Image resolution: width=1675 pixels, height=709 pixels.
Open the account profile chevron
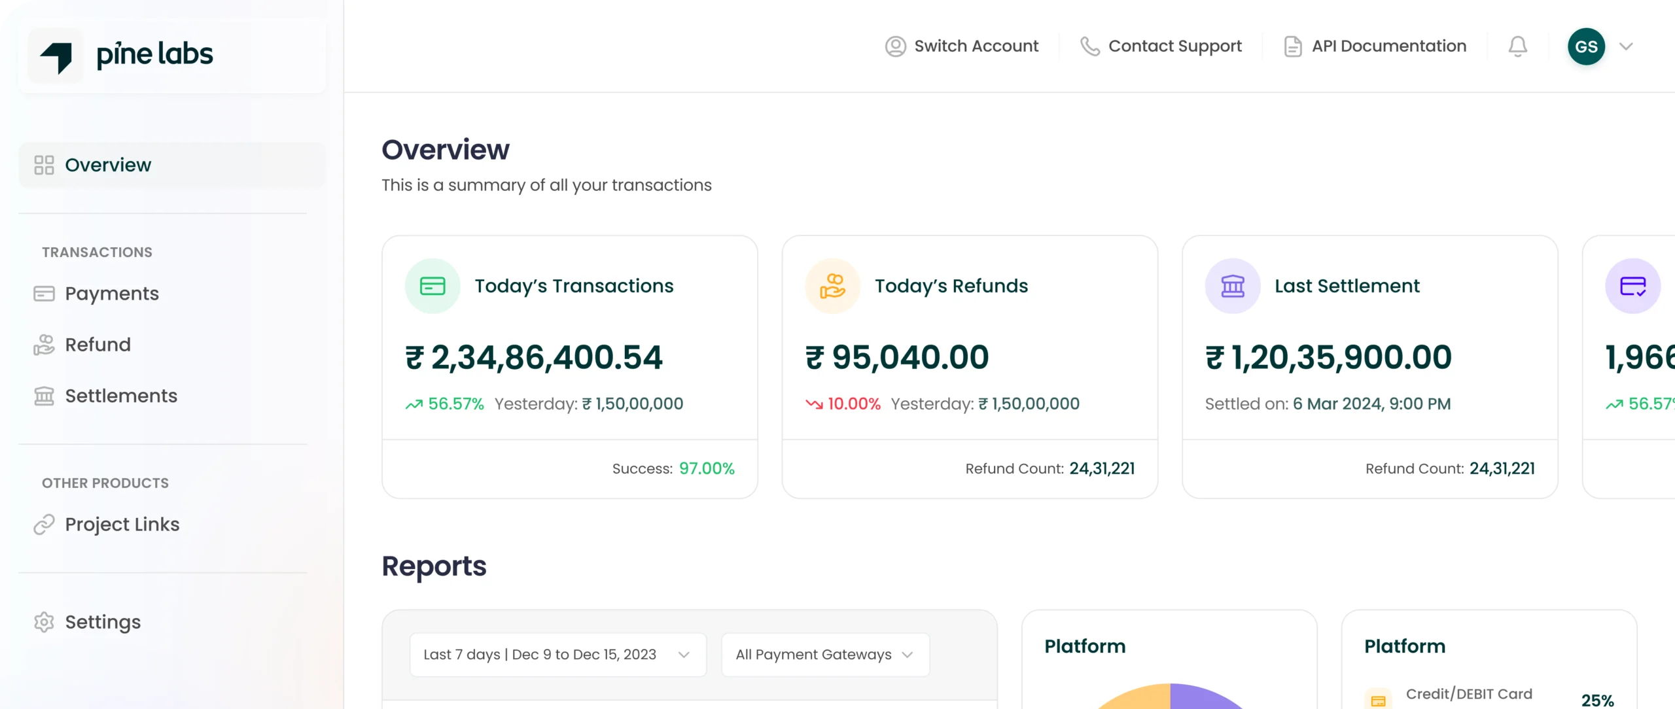pos(1627,46)
